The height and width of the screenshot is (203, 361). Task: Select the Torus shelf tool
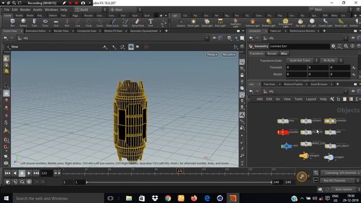coord(45,23)
